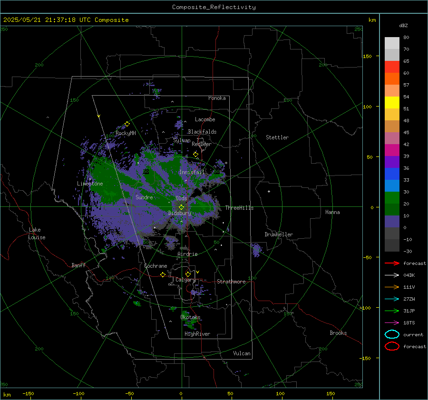Viewport: 428px width, 400px height.
Task: Pick the lightest gray top swatch
Action: coord(392,43)
